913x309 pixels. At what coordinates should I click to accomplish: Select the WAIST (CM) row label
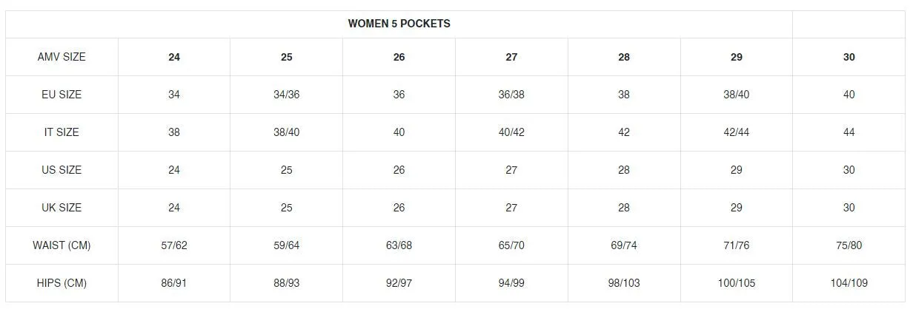(62, 245)
